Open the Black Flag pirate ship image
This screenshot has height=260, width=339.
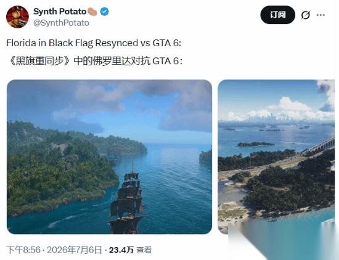coord(109,156)
